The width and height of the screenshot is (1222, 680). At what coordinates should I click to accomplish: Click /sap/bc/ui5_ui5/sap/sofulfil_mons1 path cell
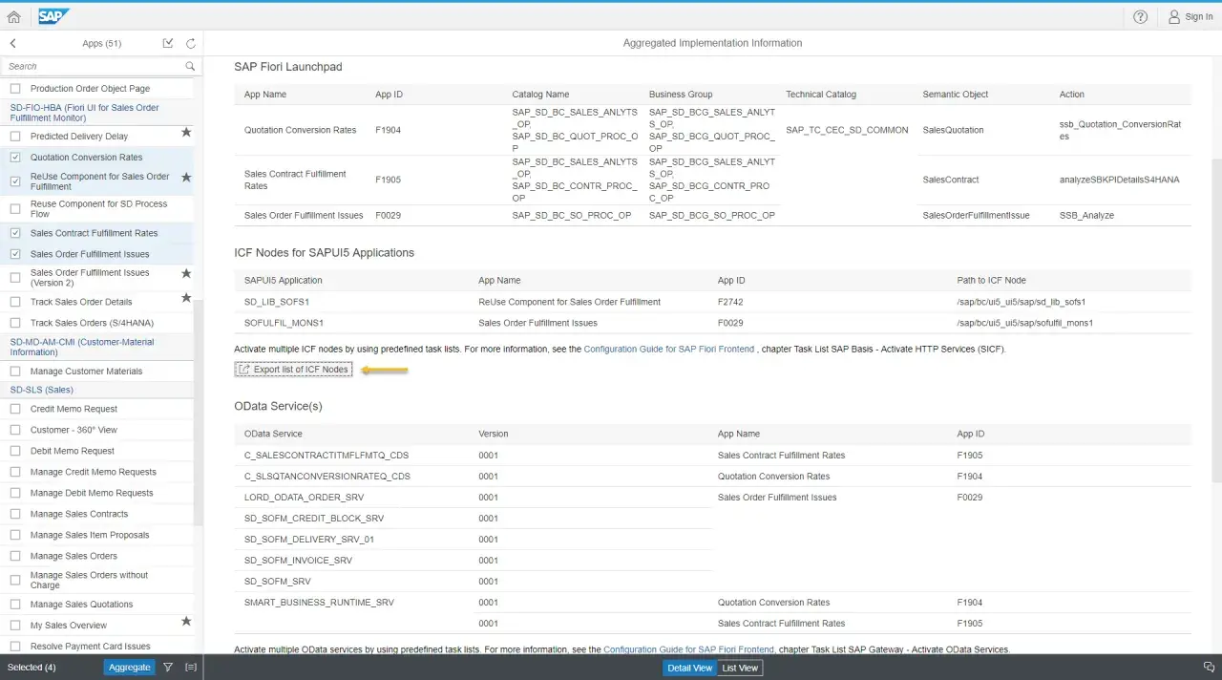point(1025,323)
